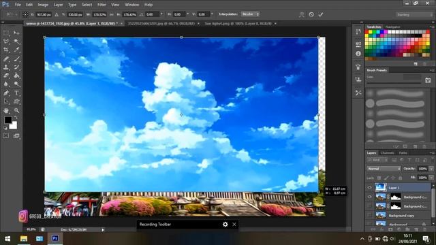Open the Layers panel flyout menu
Image resolution: width=436 pixels, height=245 pixels.
coord(431,152)
